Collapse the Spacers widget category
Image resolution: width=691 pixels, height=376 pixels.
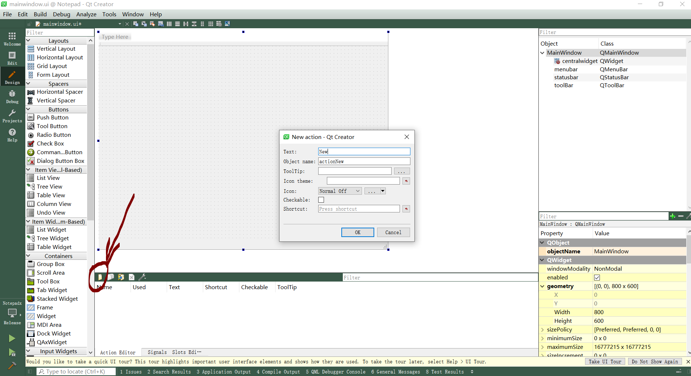(x=28, y=84)
